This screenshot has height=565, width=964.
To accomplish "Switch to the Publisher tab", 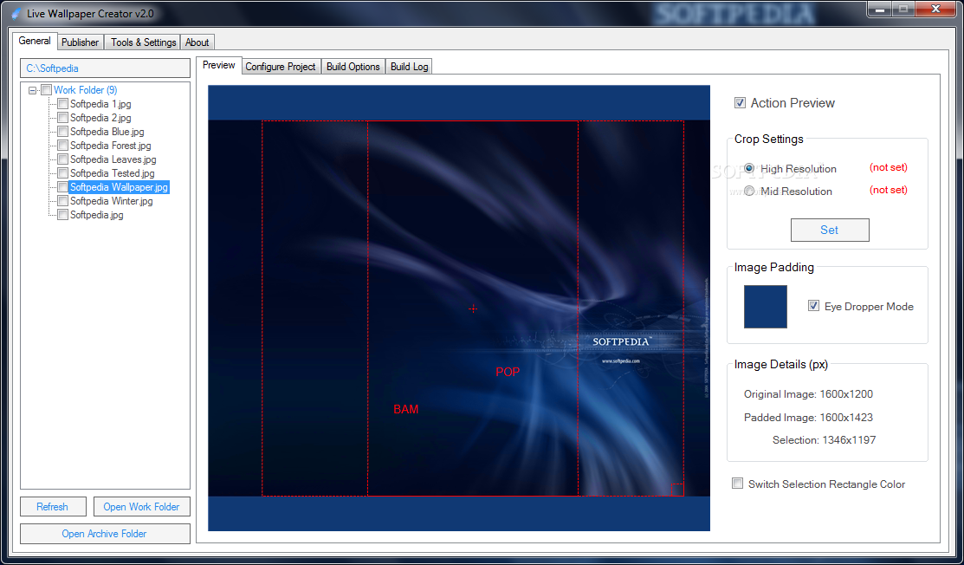I will (80, 42).
